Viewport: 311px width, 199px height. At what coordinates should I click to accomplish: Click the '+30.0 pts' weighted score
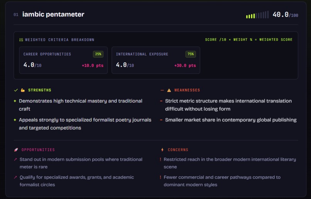(x=185, y=66)
